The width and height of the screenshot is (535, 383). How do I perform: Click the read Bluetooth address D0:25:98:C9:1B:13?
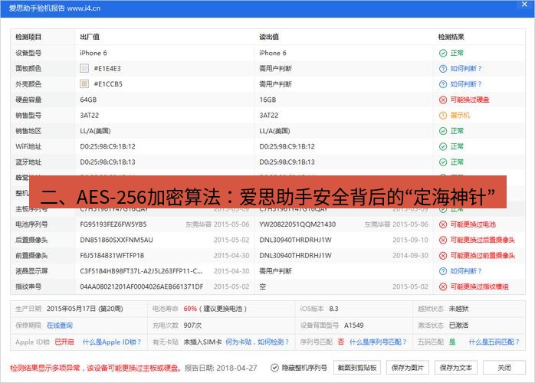287,162
